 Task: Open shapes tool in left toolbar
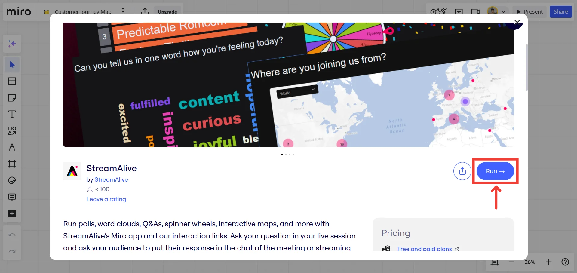12,131
